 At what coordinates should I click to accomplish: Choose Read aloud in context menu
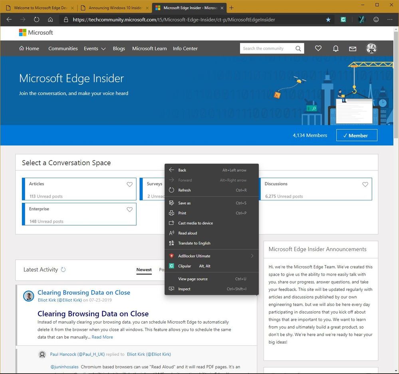[x=211, y=233]
